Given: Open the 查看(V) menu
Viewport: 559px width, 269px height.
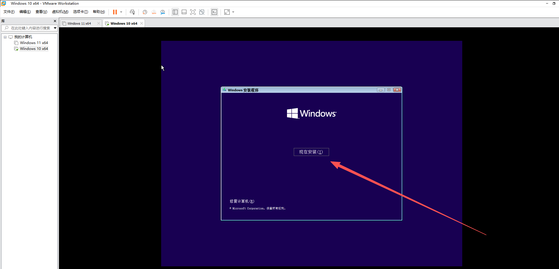Looking at the screenshot, I should click(x=41, y=12).
